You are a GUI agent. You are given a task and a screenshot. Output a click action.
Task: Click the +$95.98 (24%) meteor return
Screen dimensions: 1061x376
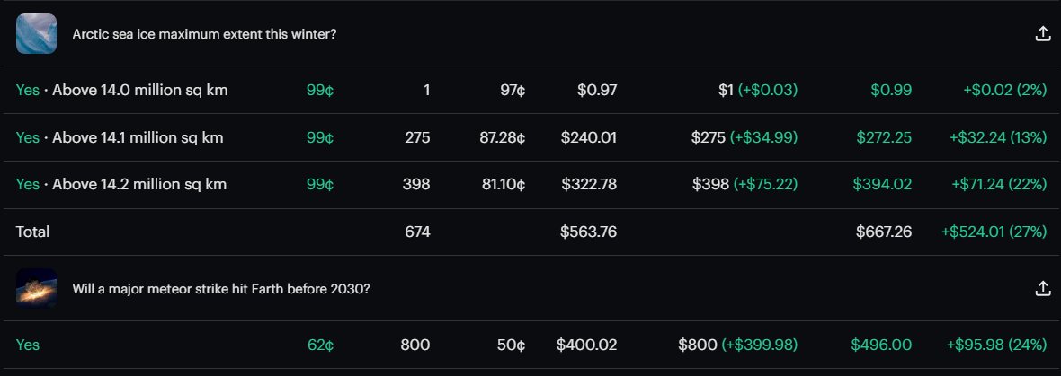[997, 345]
